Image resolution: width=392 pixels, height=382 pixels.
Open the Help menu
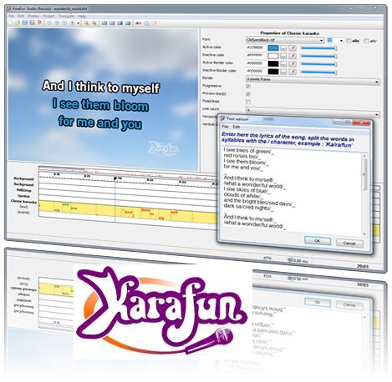[82, 17]
